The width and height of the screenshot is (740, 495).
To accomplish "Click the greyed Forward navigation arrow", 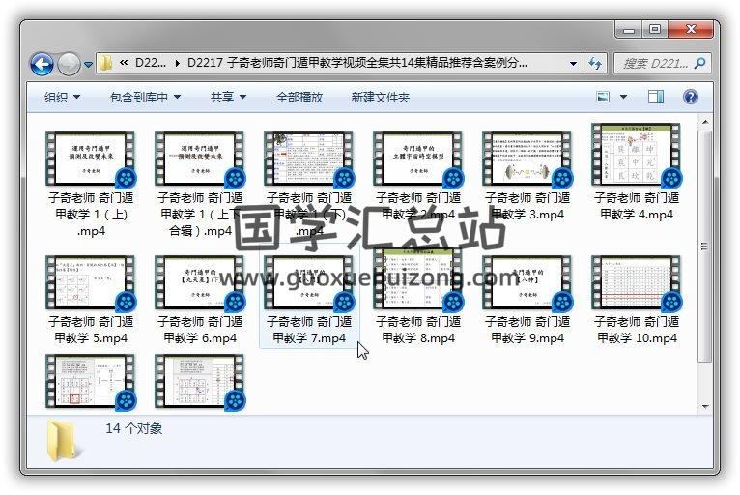I will pyautogui.click(x=69, y=64).
